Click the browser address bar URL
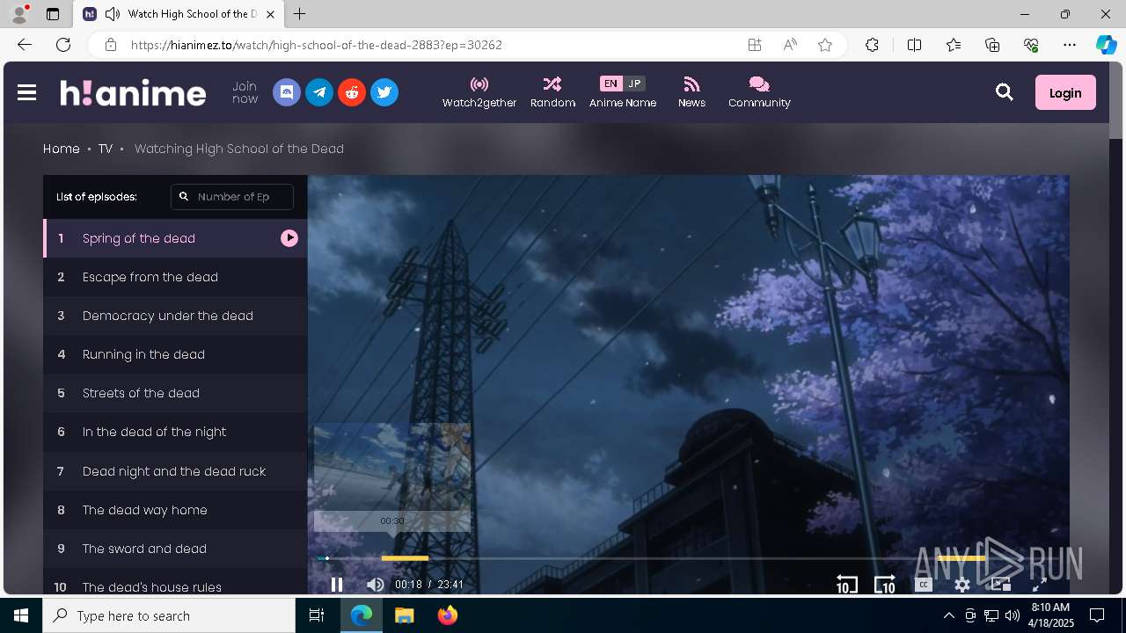This screenshot has height=633, width=1126. tap(317, 45)
